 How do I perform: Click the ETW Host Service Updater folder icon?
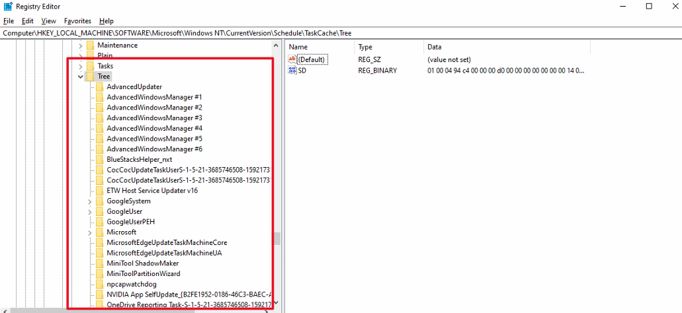(100, 191)
